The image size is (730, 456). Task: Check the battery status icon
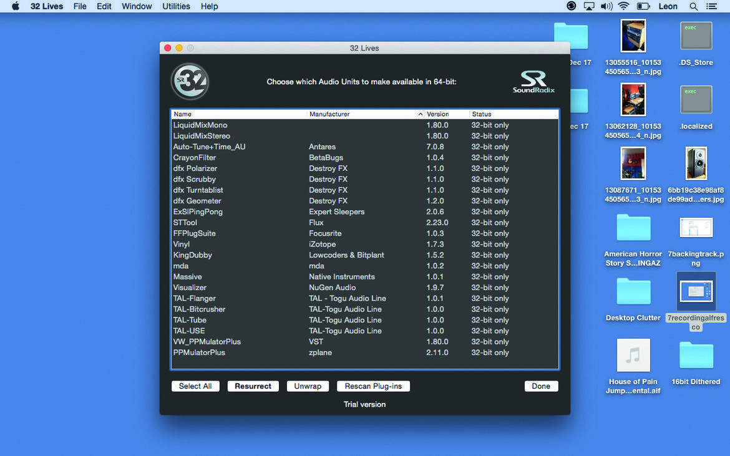643,6
